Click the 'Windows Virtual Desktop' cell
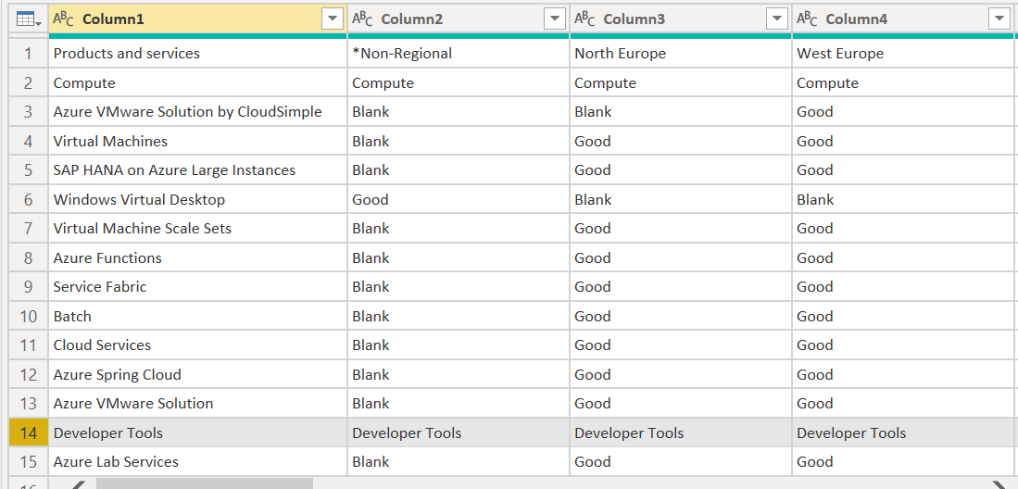 (198, 199)
